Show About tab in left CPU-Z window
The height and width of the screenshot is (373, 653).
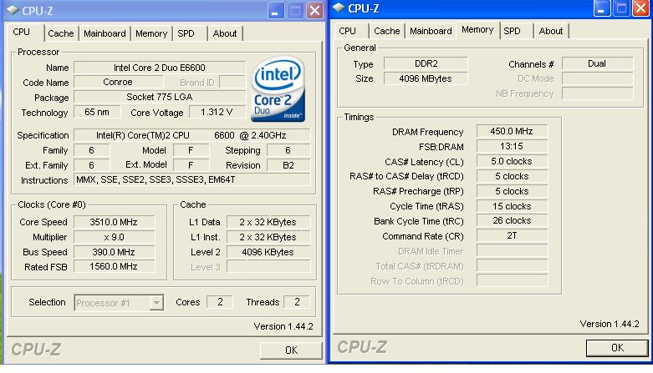pos(224,33)
